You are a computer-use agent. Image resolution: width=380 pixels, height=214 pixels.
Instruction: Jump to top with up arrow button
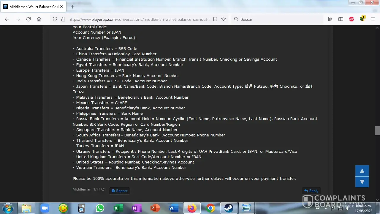pos(362,171)
